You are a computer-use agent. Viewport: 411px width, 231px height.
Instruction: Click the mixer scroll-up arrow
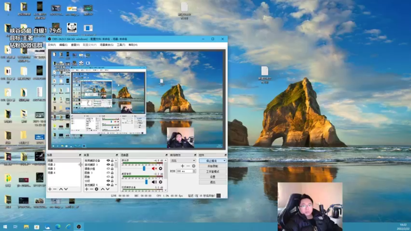165,160
